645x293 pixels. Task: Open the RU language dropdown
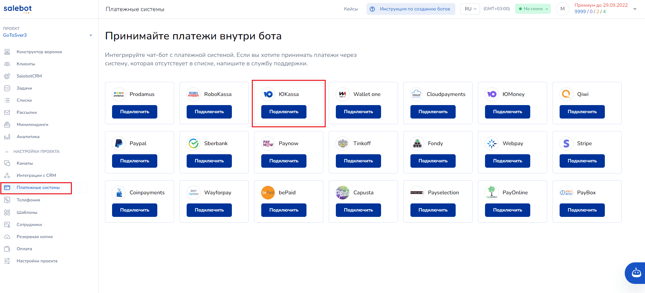point(470,9)
